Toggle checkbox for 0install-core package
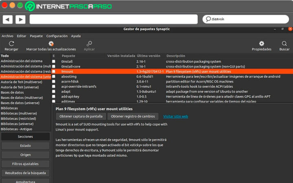293x183 pixels. click(x=54, y=66)
